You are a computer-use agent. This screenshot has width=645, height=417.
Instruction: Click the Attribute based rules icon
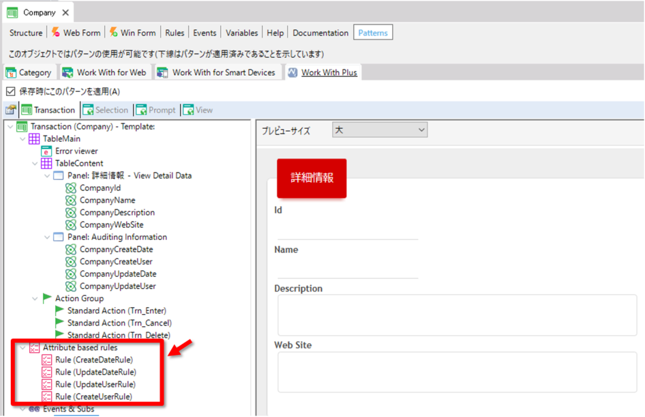click(x=34, y=348)
